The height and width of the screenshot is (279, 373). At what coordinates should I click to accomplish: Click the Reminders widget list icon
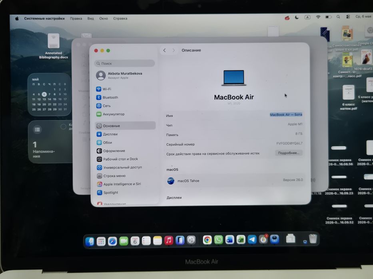pyautogui.click(x=37, y=130)
